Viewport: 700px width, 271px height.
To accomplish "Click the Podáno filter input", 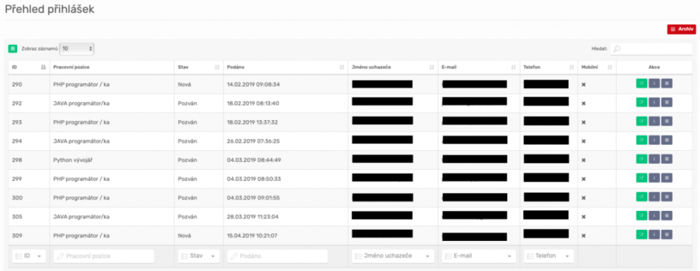I will click(x=278, y=256).
